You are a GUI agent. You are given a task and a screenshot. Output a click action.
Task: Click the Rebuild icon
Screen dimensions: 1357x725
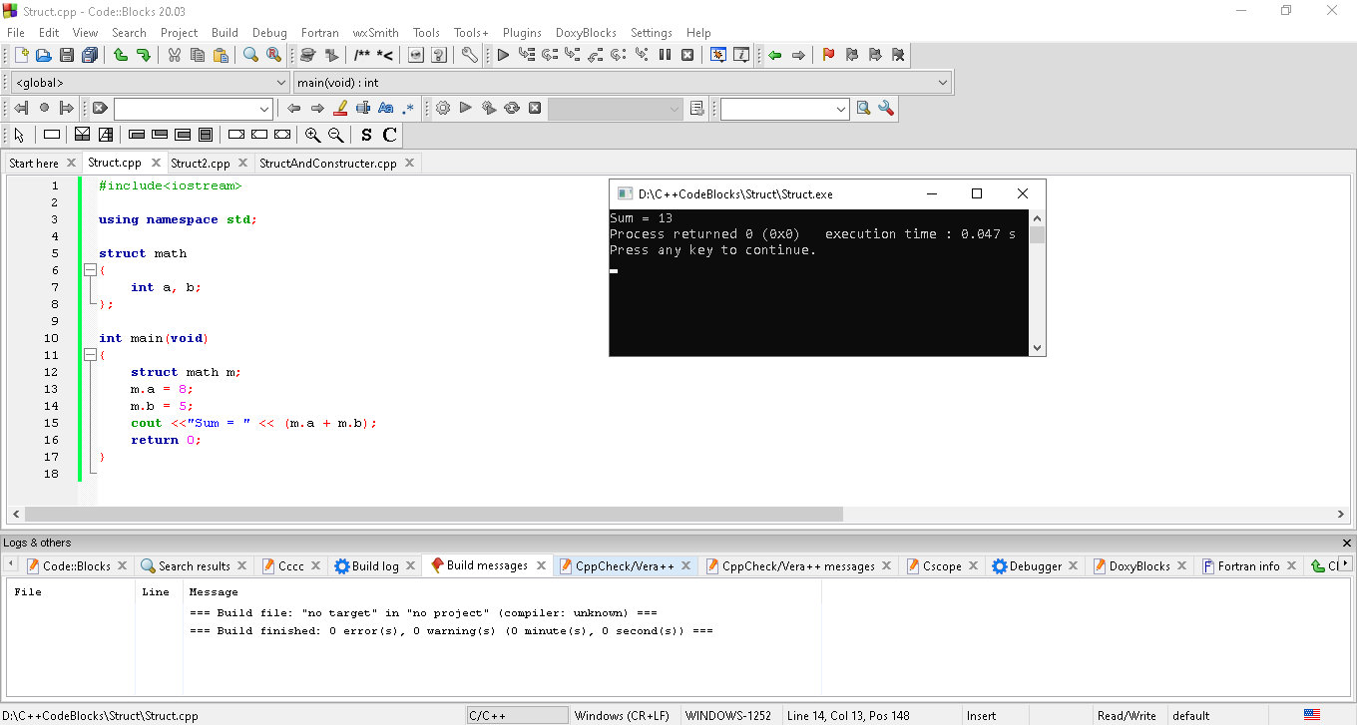(x=512, y=108)
